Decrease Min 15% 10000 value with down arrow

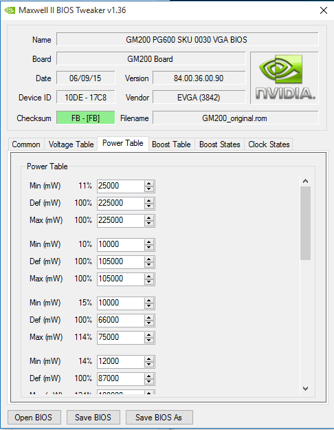(149, 305)
